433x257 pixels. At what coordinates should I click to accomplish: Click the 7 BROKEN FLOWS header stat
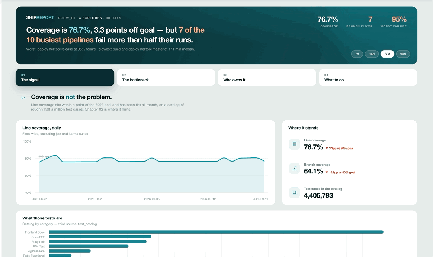(x=359, y=22)
